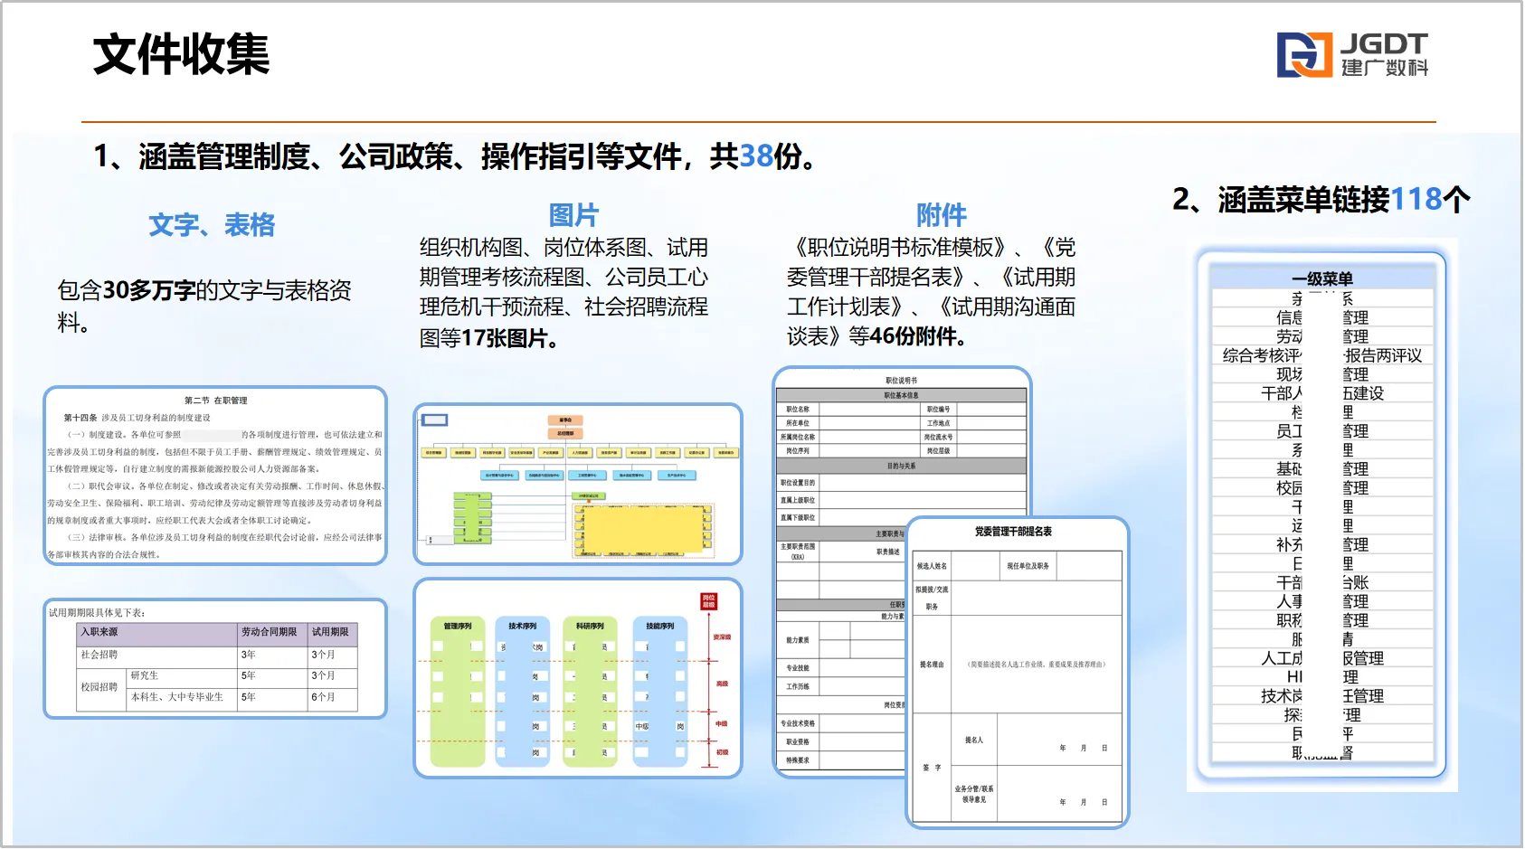Click the 党委管理干部提名表 form title
The image size is (1525, 849).
1013,532
